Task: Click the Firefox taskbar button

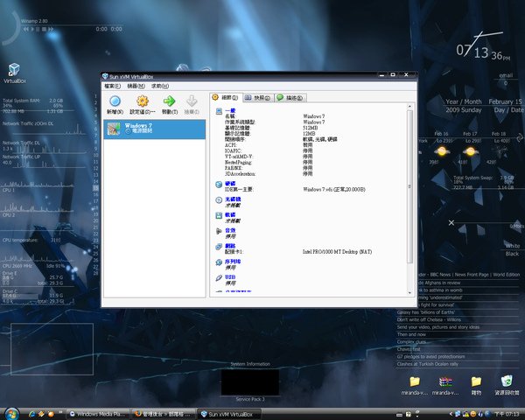Action: 163,414
